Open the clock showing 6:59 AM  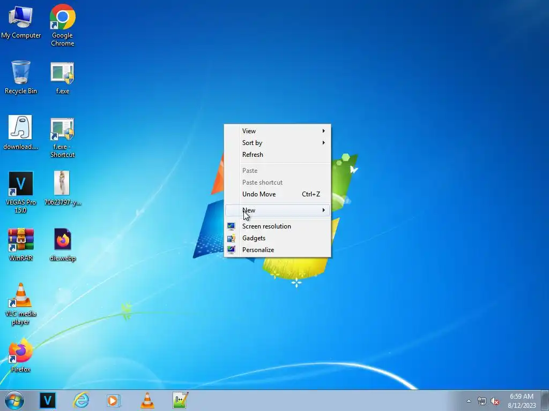tap(522, 401)
